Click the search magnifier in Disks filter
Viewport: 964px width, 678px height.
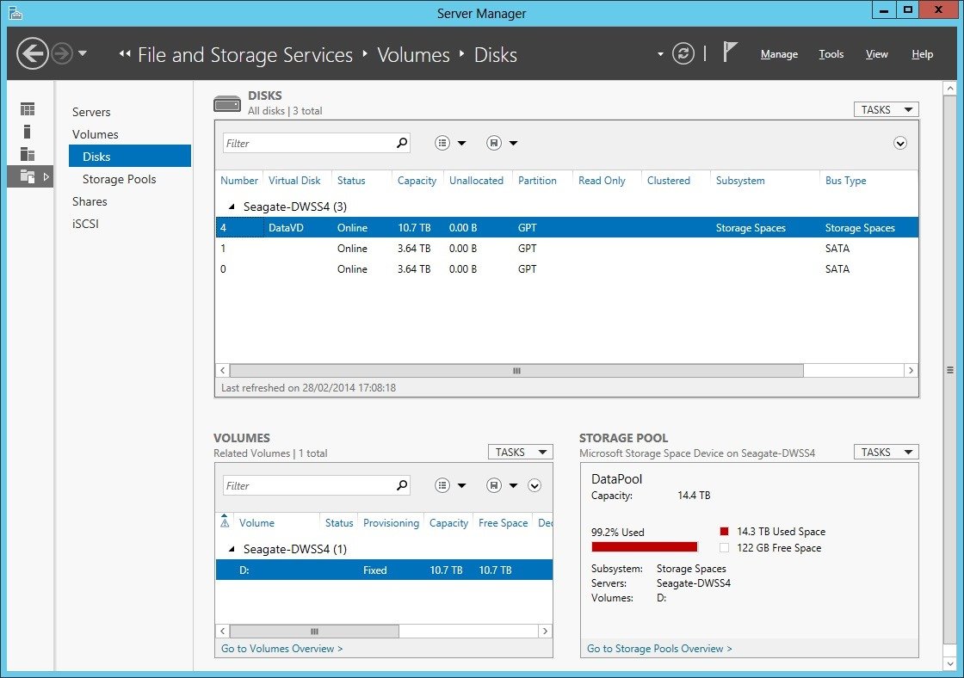(x=401, y=143)
